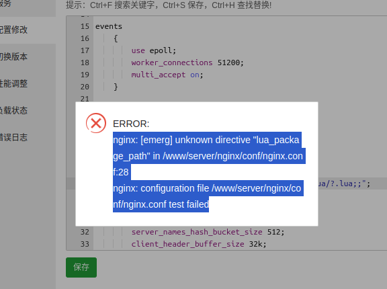The height and width of the screenshot is (289, 387).
Task: Click line number 15 in gutter
Action: 85,26
